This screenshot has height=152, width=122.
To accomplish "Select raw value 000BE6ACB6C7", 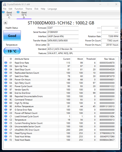I will (x=107, y=140).
